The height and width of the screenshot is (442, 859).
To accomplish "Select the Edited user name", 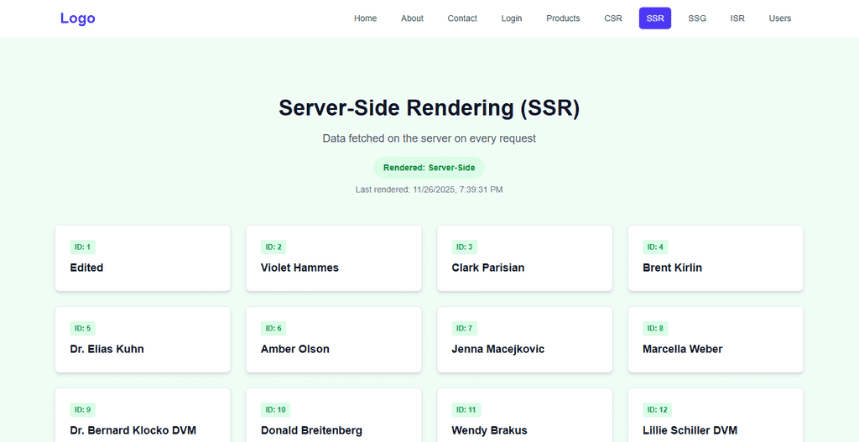I will (x=86, y=268).
